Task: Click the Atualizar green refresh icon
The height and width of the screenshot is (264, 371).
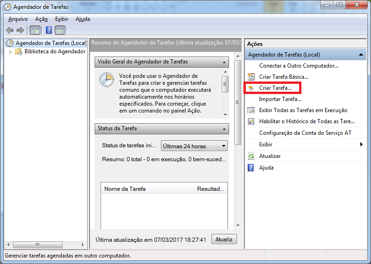Action: click(x=251, y=156)
